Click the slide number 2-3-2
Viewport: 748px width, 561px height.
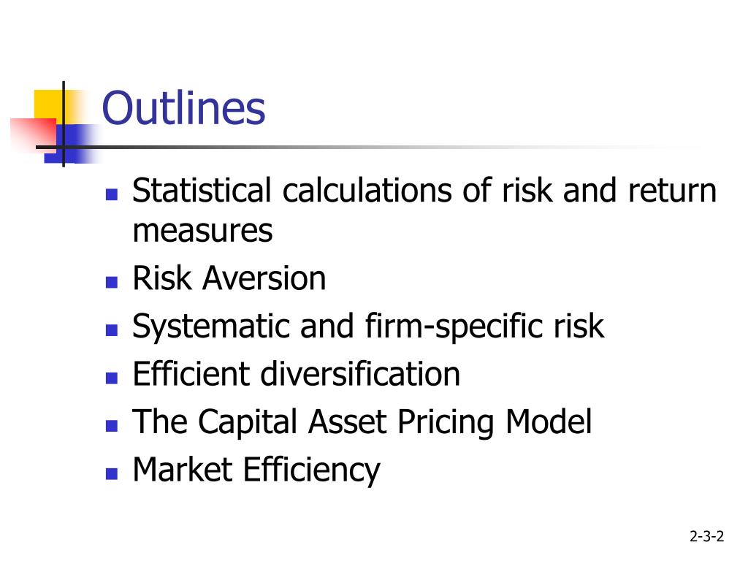tap(706, 536)
